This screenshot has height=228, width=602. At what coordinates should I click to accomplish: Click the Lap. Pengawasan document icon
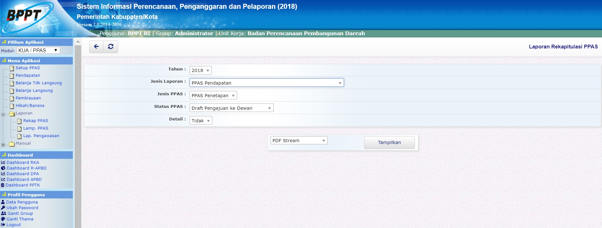coord(20,136)
